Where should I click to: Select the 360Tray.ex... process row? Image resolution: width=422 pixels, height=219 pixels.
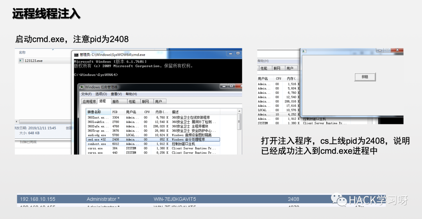point(153,131)
